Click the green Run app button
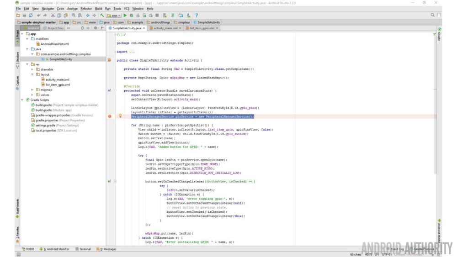The width and height of the screenshot is (457, 257). [x=125, y=16]
